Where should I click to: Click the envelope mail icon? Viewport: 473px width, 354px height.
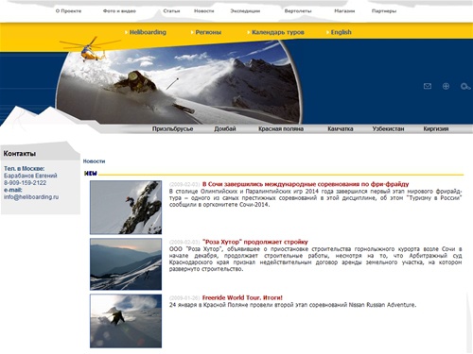tap(428, 86)
